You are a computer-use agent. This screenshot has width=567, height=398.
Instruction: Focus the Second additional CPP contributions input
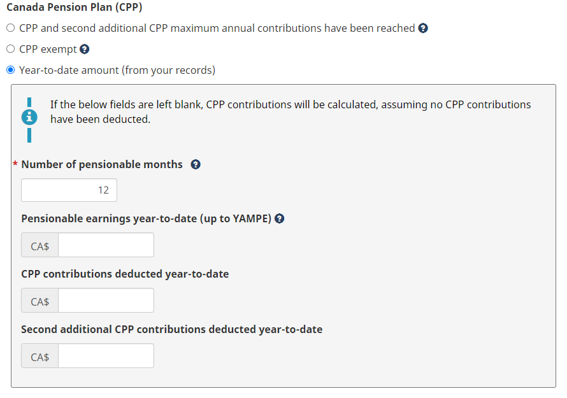[x=106, y=356]
